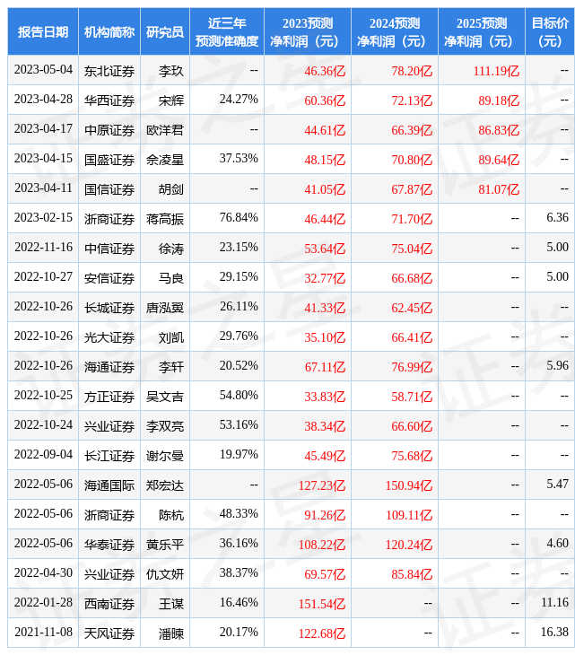Click the 111.19亿 forecast value
Screen dimensions: 575x655
pyautogui.click(x=496, y=71)
